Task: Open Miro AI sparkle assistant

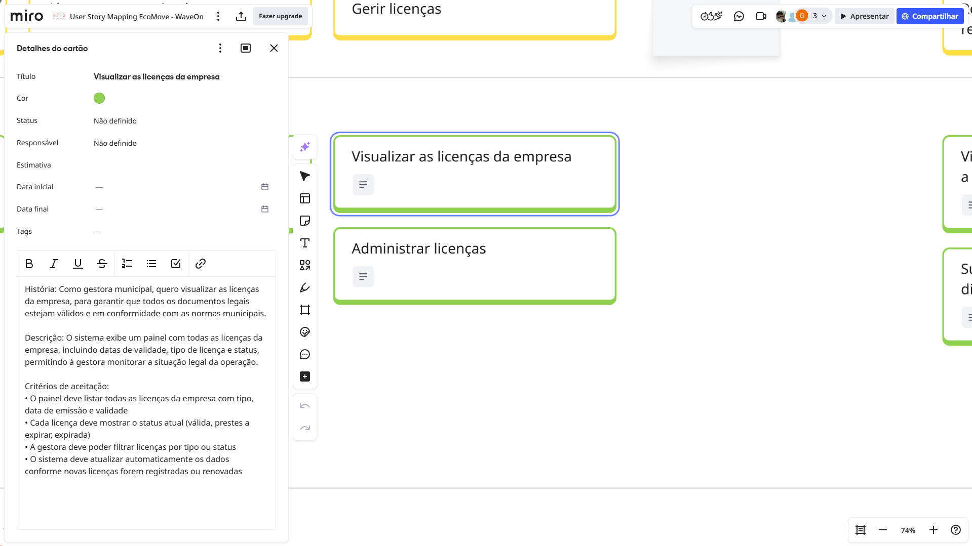Action: click(x=304, y=147)
